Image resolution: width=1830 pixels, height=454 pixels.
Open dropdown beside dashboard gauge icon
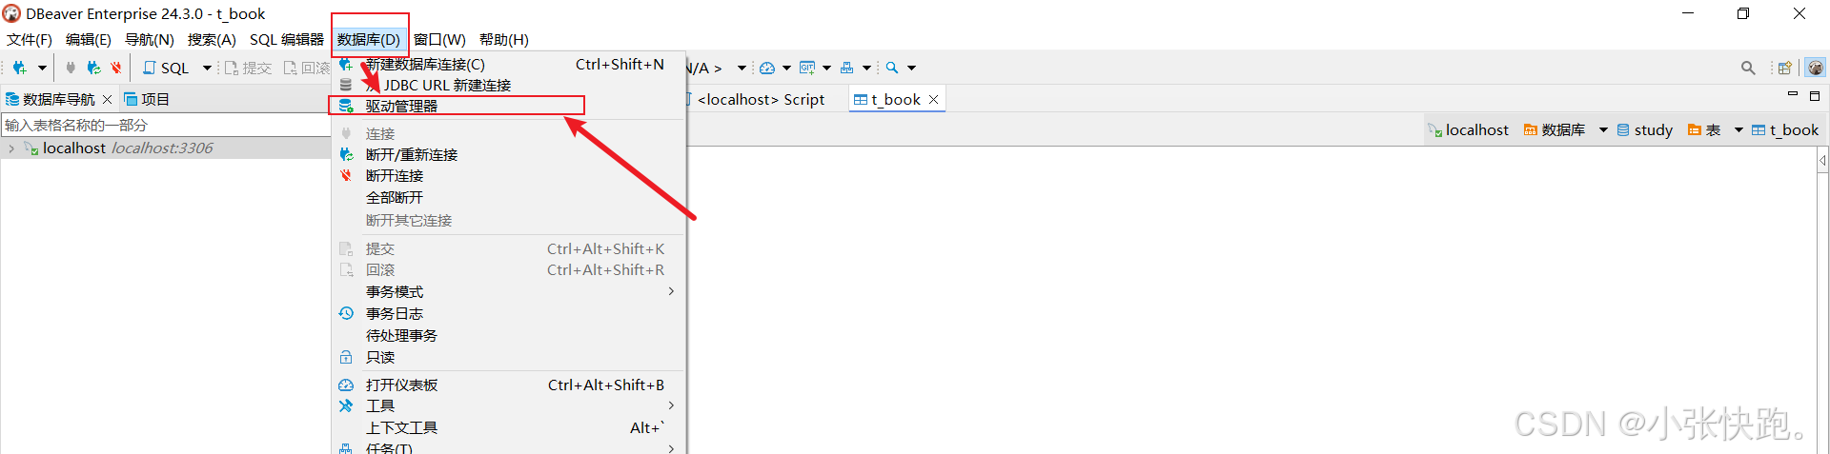(786, 68)
